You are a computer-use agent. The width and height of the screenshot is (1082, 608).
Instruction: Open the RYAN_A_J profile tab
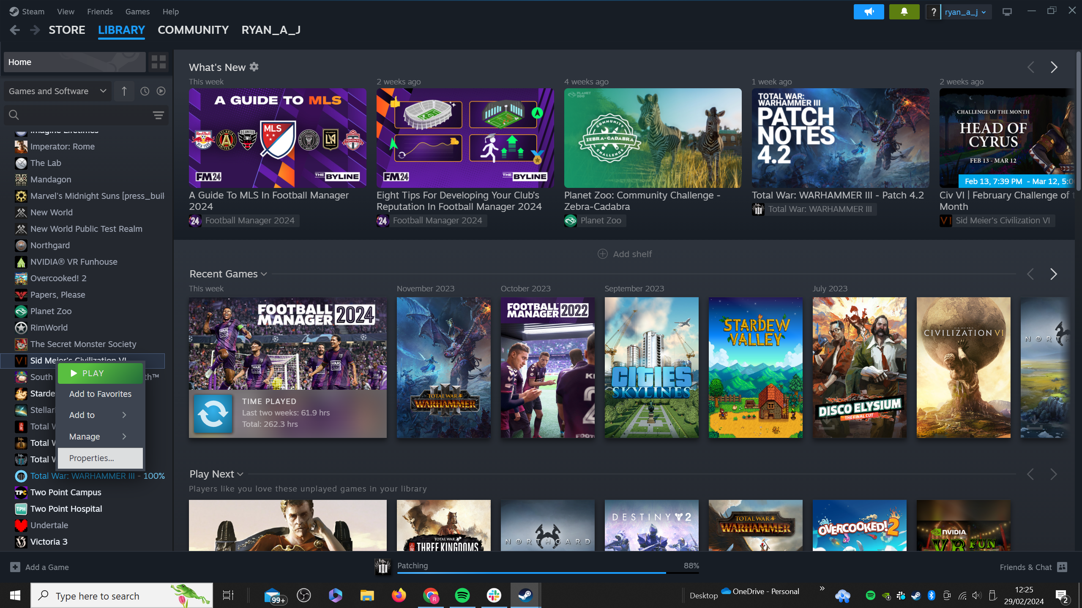click(271, 30)
